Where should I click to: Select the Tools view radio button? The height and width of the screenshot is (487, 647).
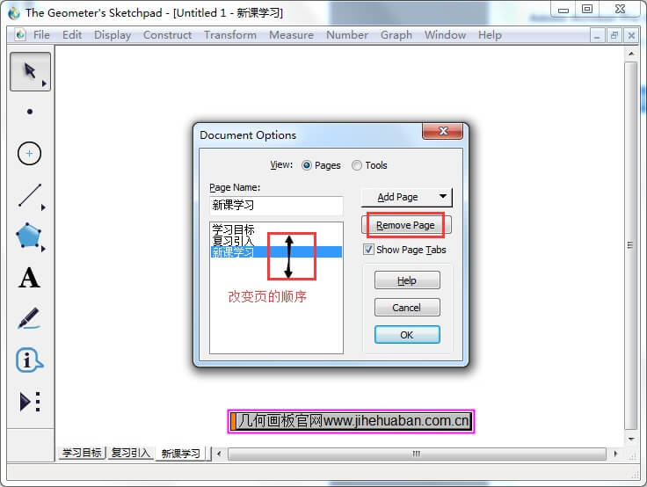pos(357,165)
